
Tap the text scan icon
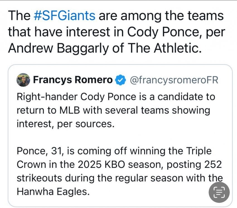219,192
